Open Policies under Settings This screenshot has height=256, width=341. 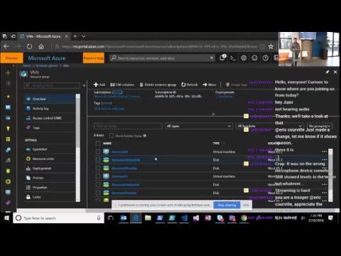pyautogui.click(x=50, y=178)
